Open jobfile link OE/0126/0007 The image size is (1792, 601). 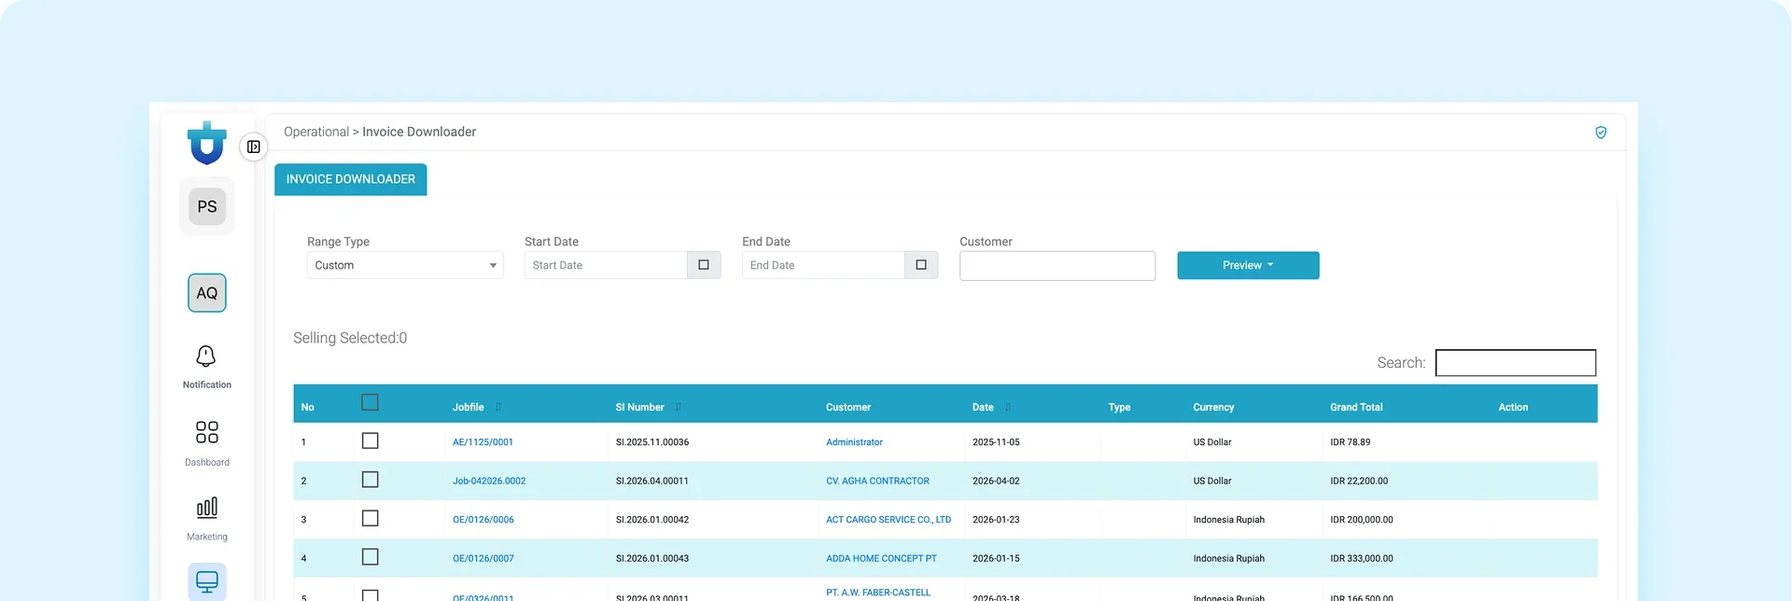[x=483, y=559]
